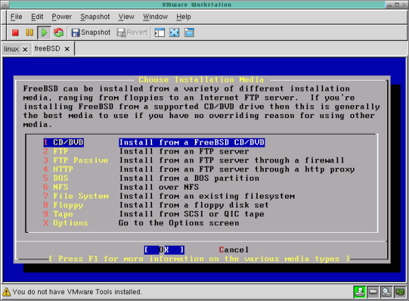Choose the Tape media option

(x=58, y=214)
